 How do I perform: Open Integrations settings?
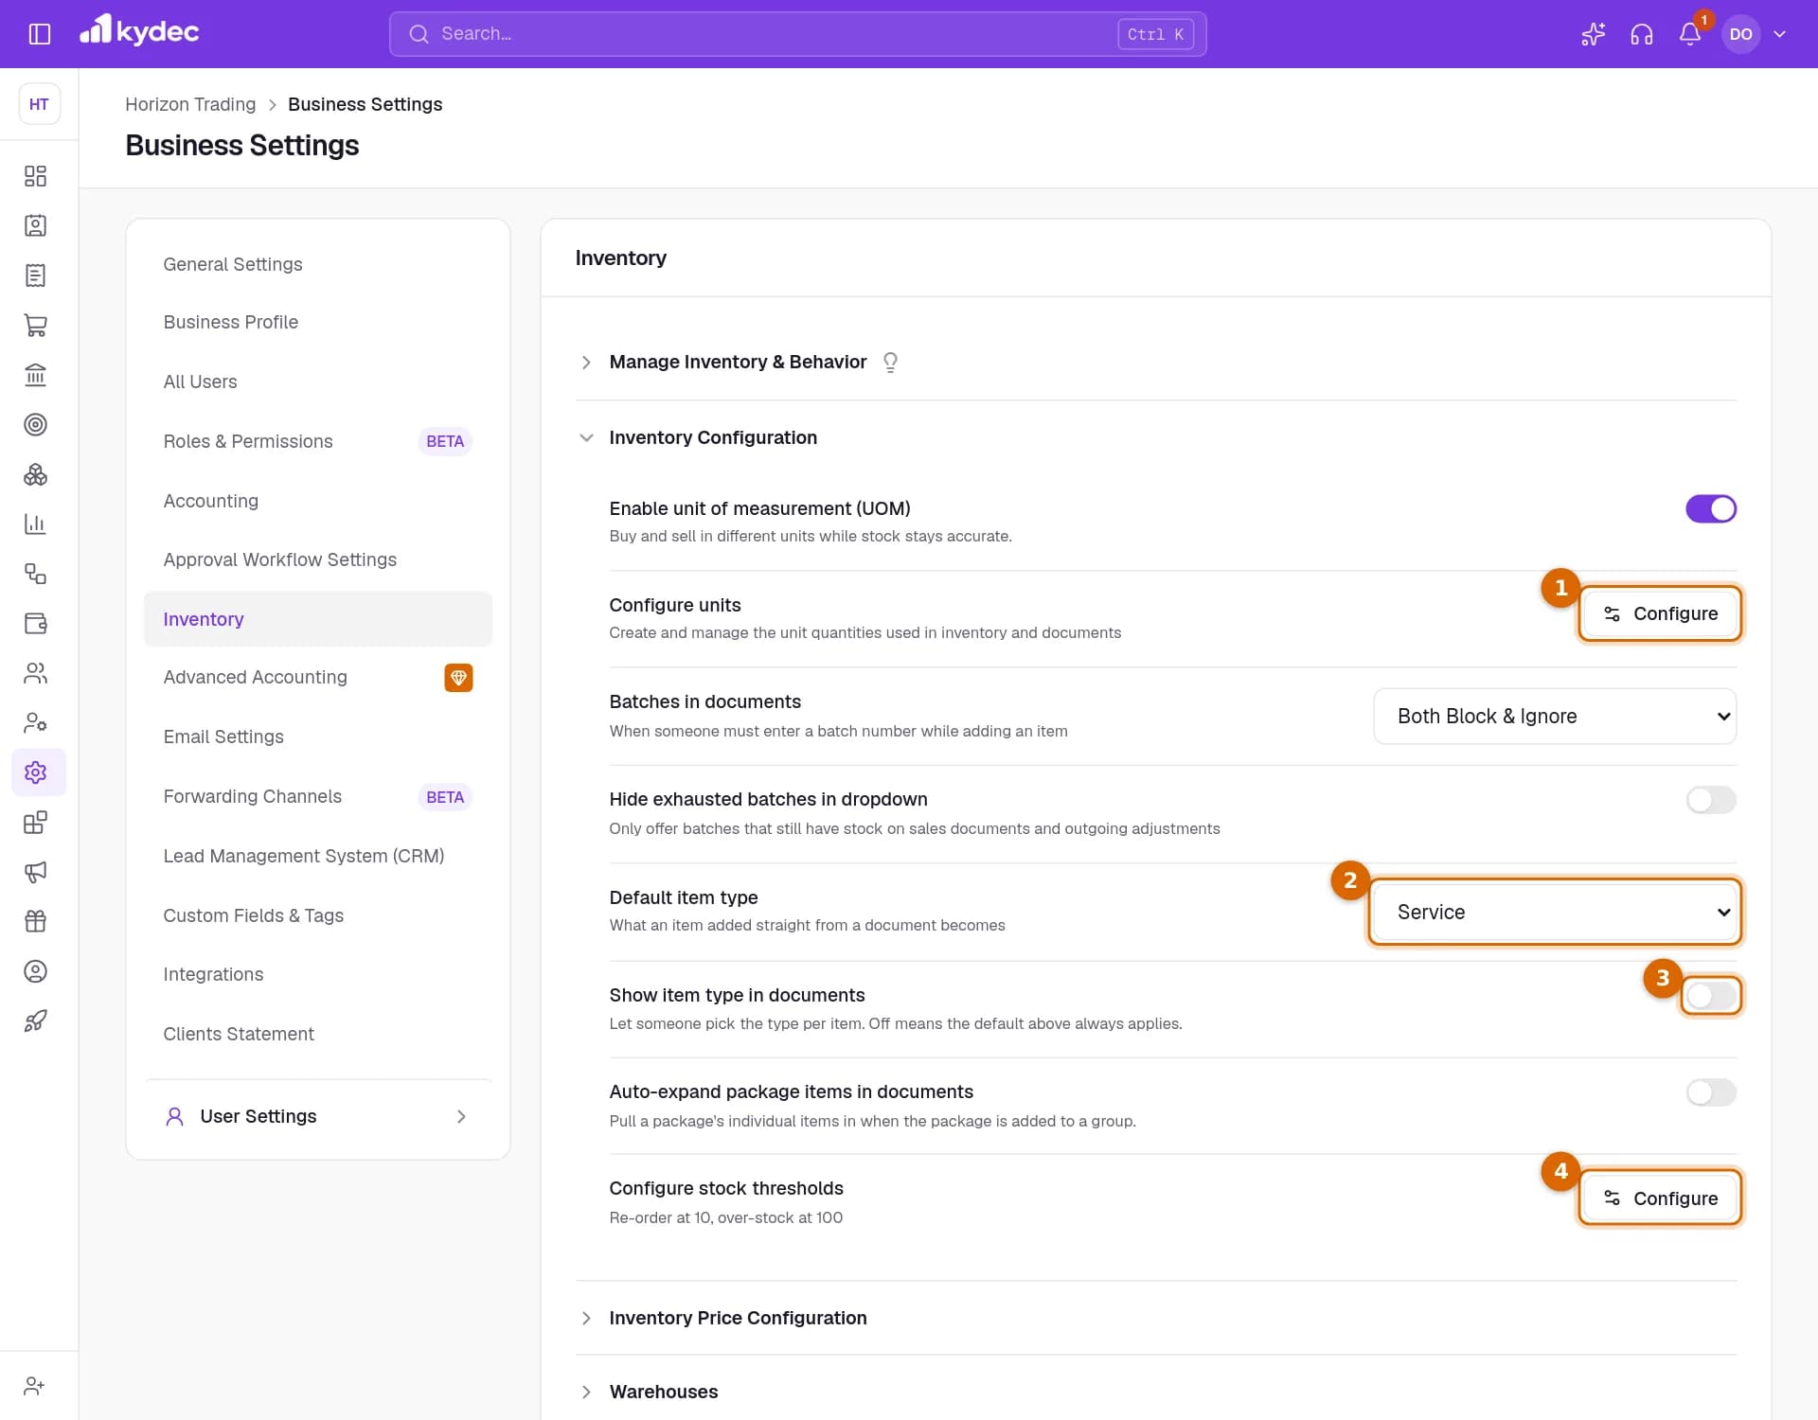tap(318, 974)
